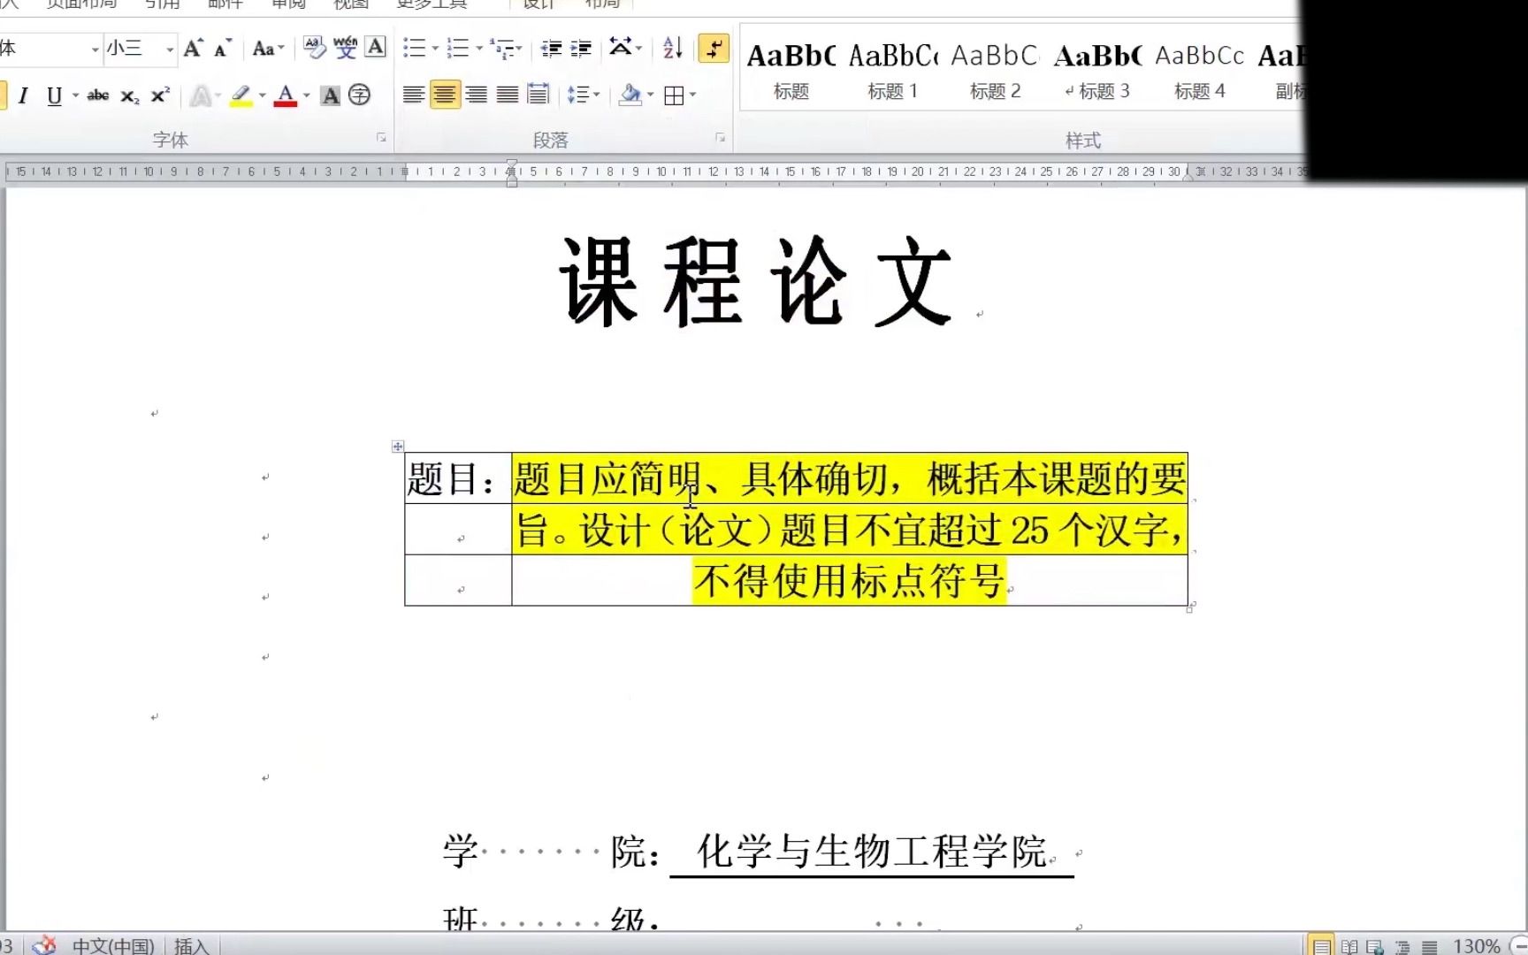Apply distributed alignment
This screenshot has height=955, width=1528.
tap(538, 95)
